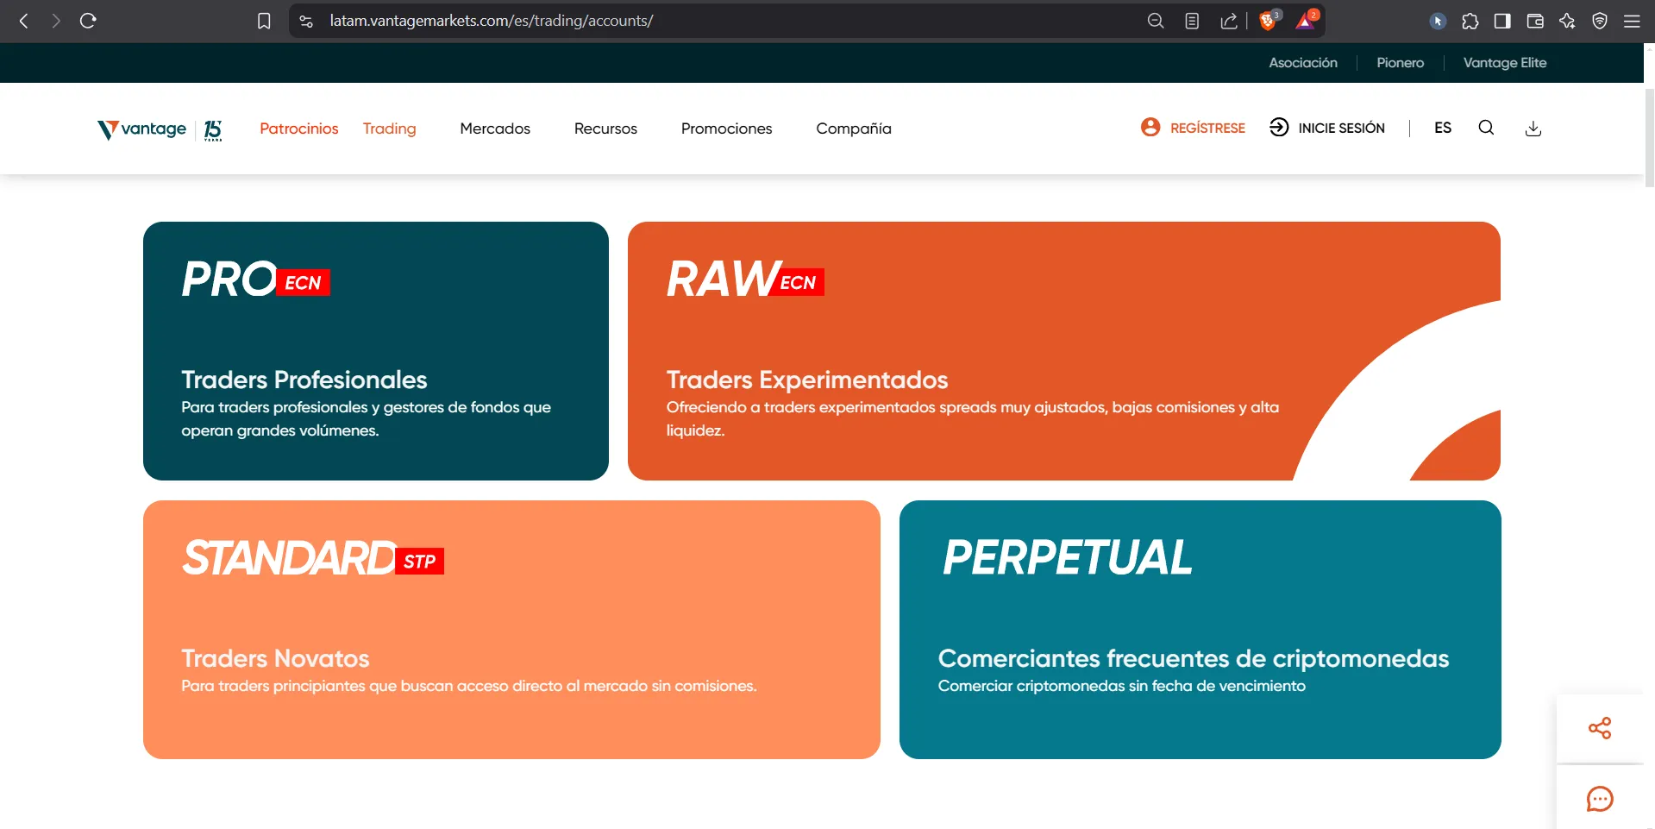Click the 15 years anniversary badge

click(x=213, y=130)
